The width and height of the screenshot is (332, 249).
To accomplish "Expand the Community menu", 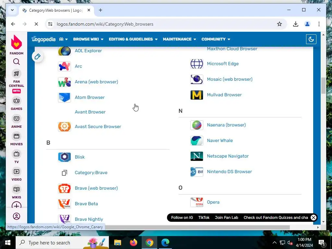I will pyautogui.click(x=216, y=39).
